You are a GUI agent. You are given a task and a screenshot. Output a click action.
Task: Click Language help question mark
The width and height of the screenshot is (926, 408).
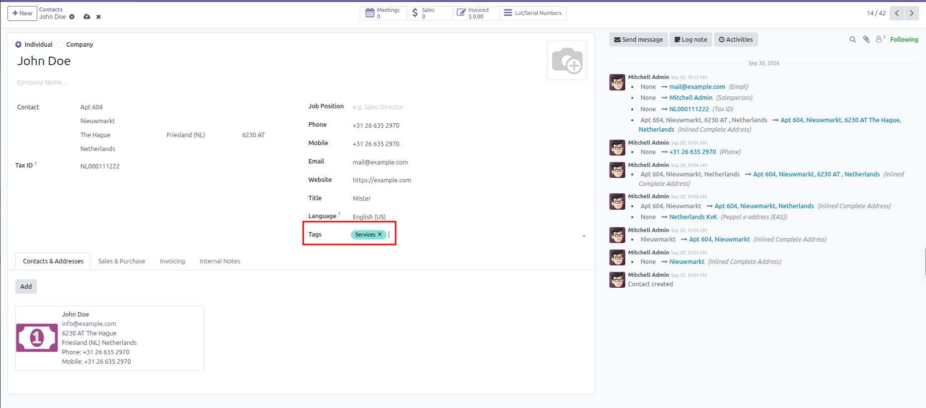point(339,214)
